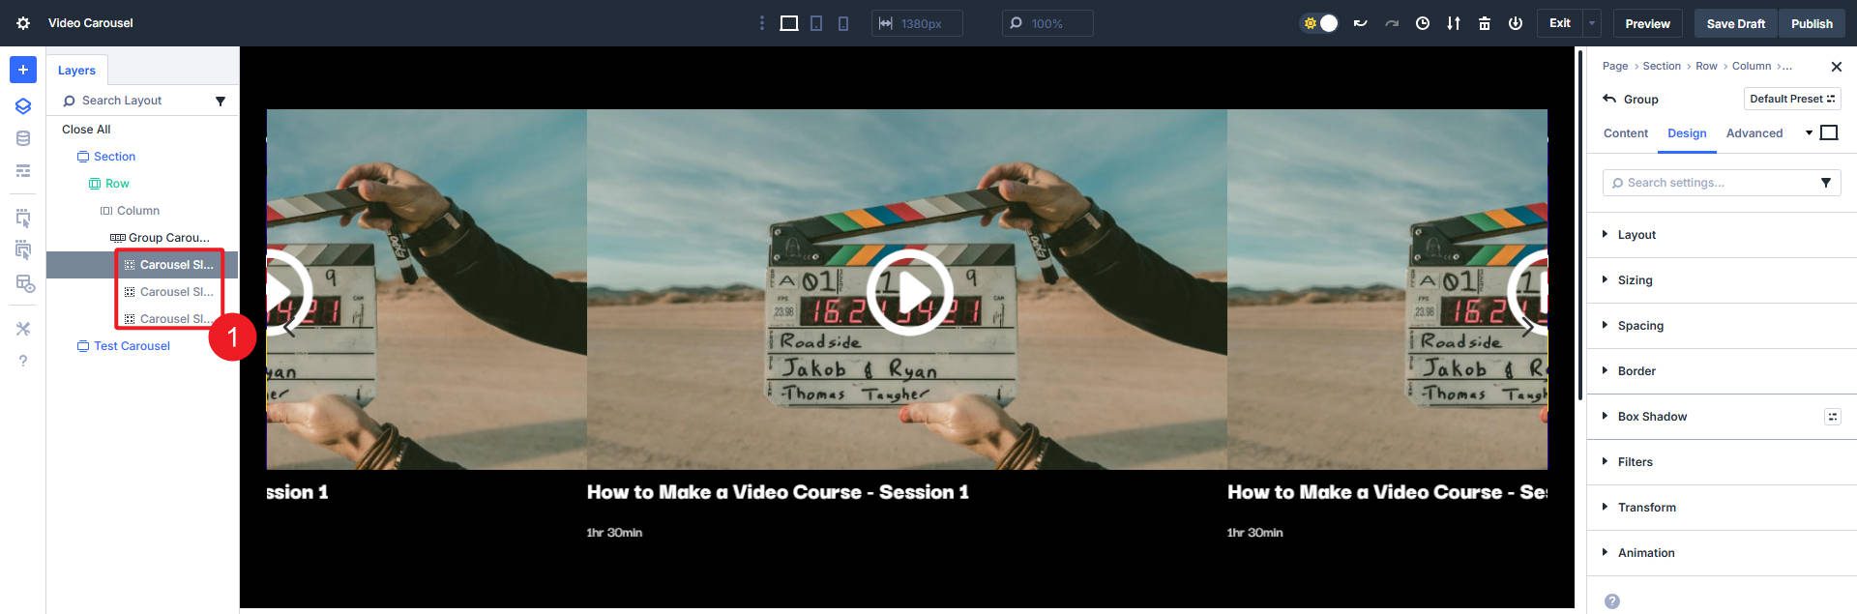Click the undo icon in top toolbar

point(1360,23)
